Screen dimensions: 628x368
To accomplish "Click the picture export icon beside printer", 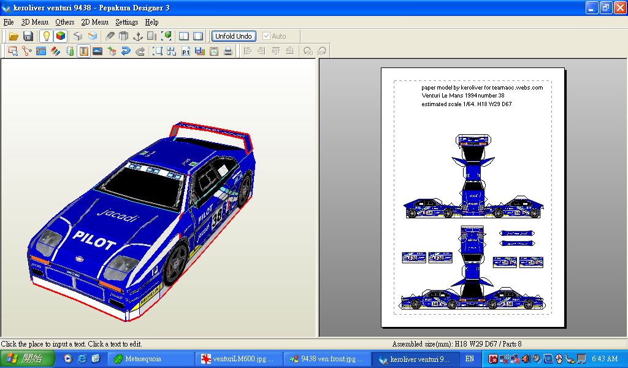I will [214, 52].
